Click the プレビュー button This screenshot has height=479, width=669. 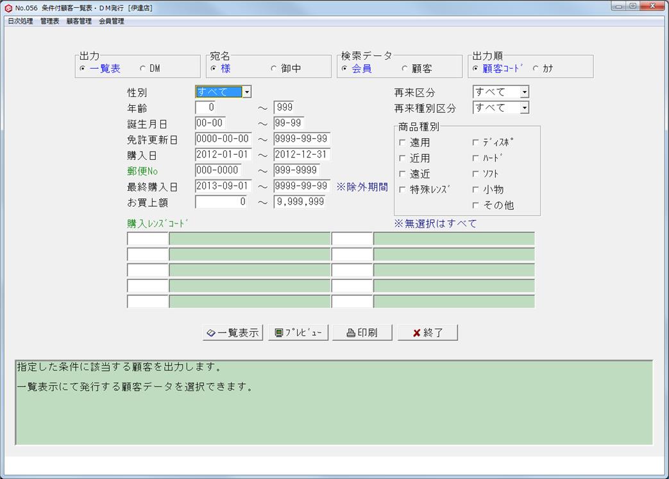(298, 333)
